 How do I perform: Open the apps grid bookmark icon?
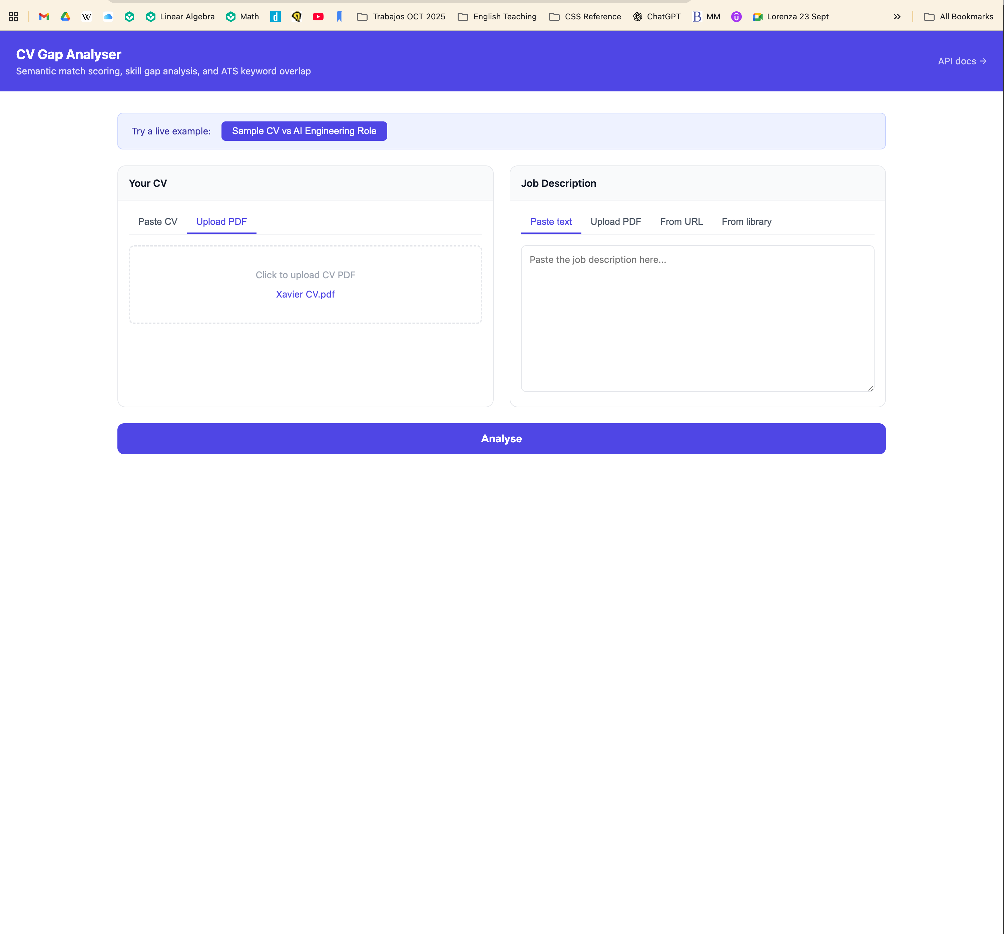[x=14, y=17]
